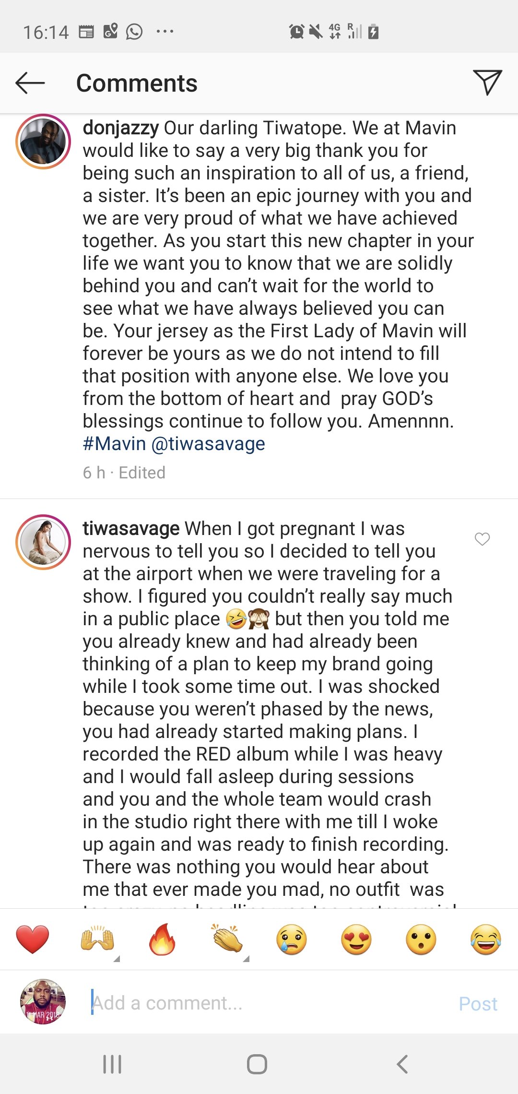518x1094 pixels.
Task: Expand skin tone options for raised hands
Action: coord(117,959)
